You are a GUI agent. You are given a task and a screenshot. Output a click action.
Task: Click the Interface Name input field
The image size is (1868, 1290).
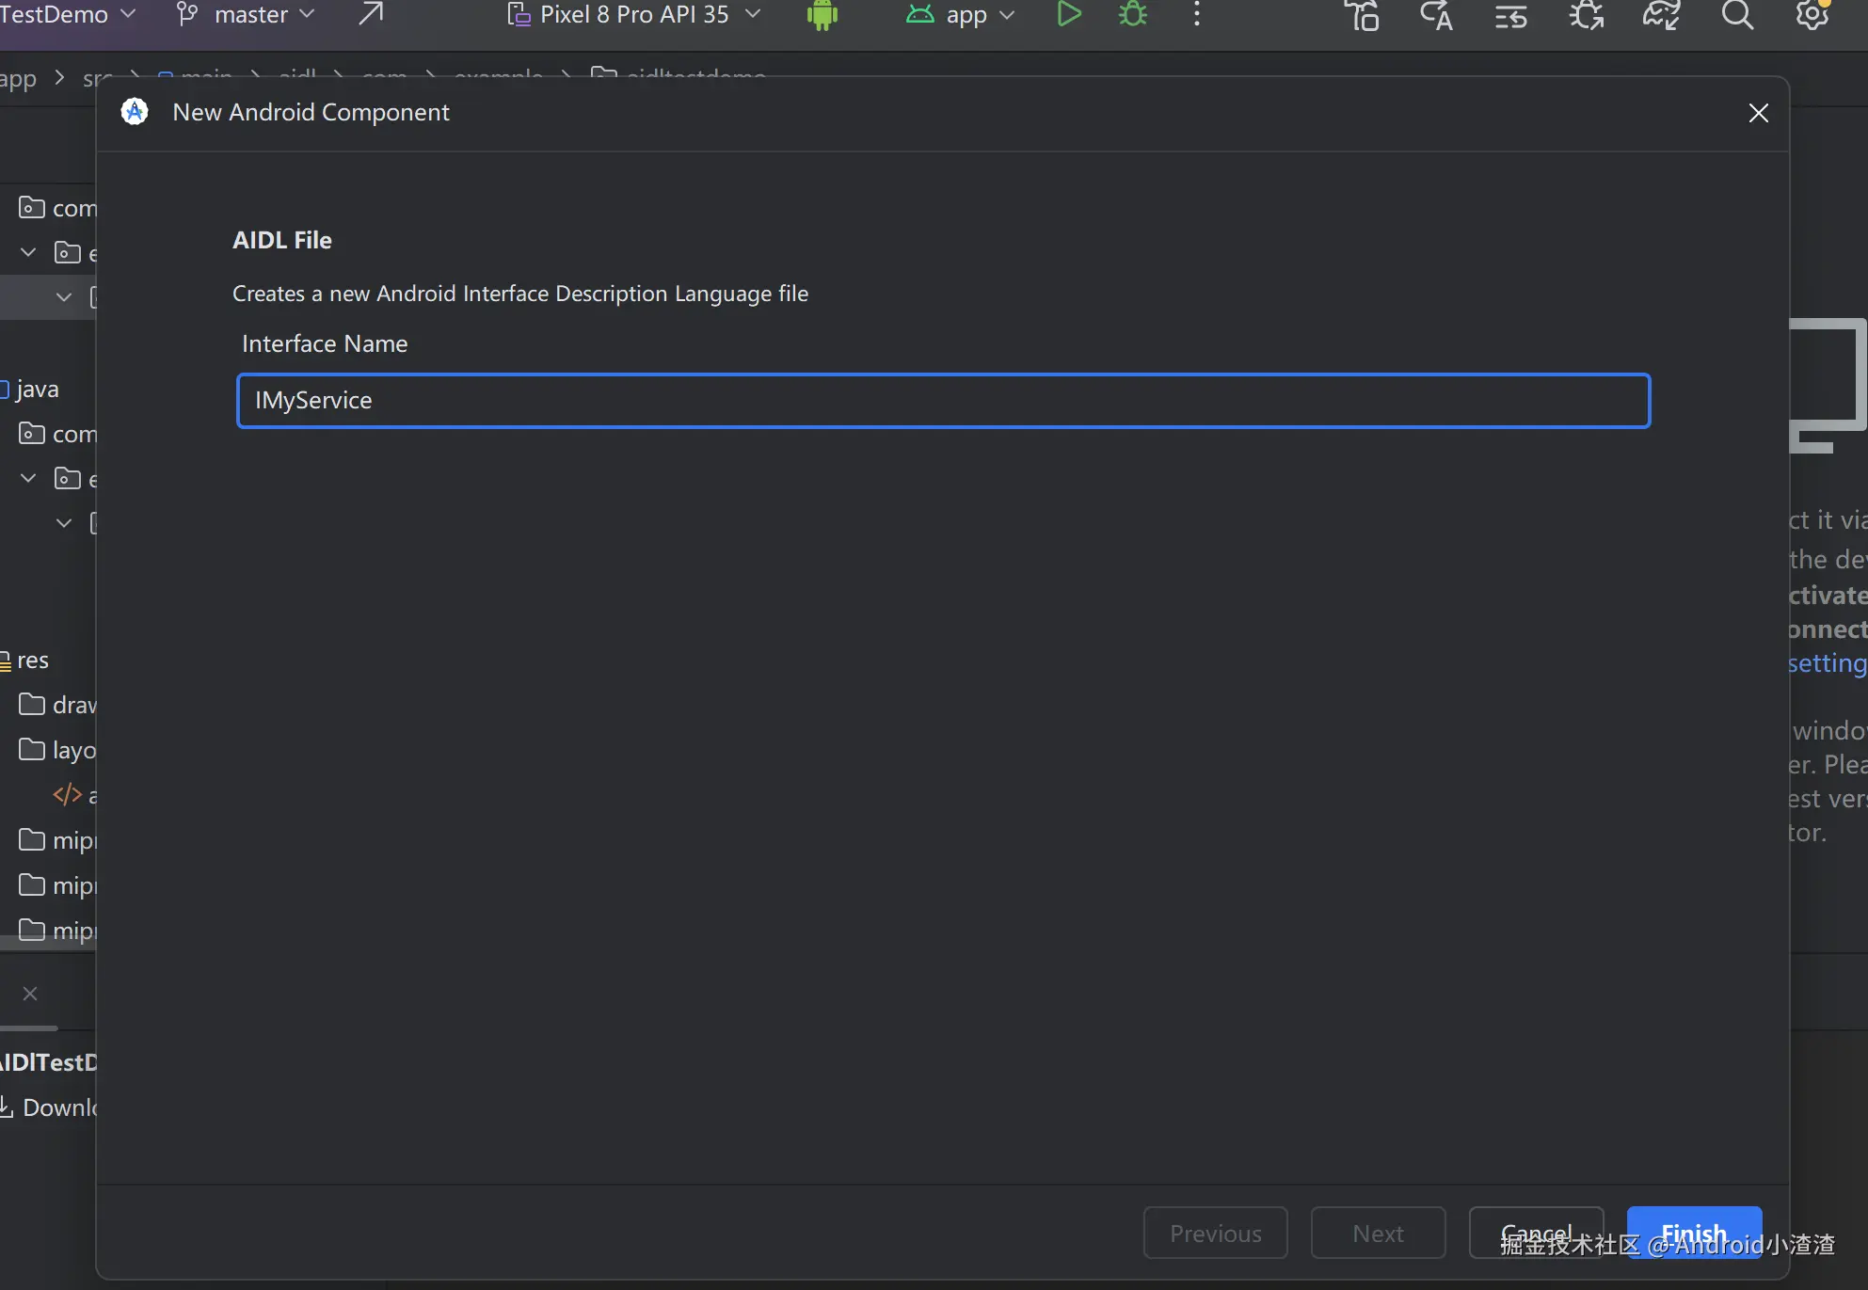tap(943, 401)
